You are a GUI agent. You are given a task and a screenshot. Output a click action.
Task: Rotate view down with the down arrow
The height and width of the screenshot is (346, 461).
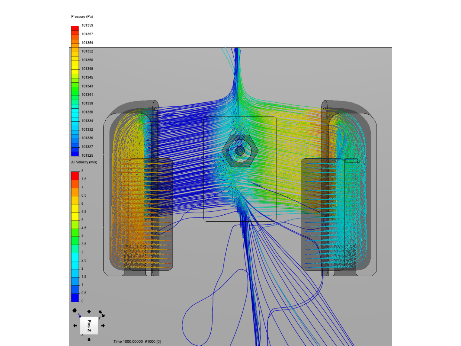pos(89,339)
